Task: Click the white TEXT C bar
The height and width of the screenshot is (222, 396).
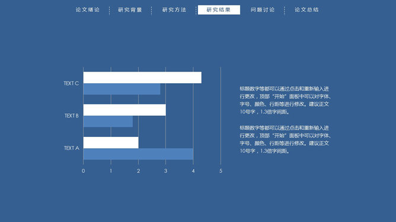Action: [x=142, y=77]
